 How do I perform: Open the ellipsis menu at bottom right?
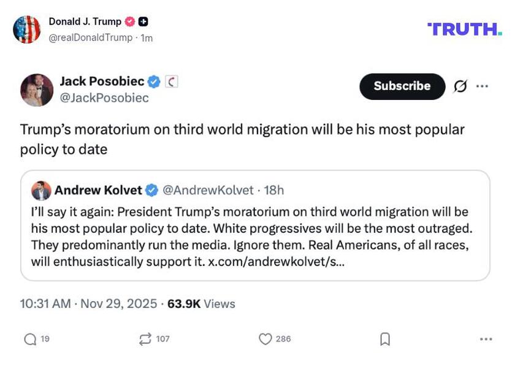[x=484, y=338]
